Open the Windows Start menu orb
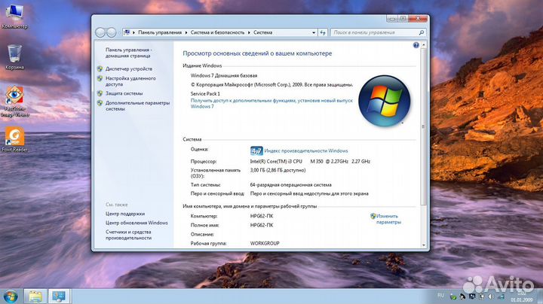 pyautogui.click(x=11, y=296)
